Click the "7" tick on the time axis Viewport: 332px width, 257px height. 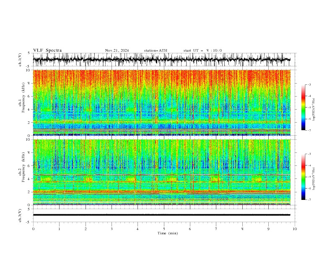click(x=216, y=229)
